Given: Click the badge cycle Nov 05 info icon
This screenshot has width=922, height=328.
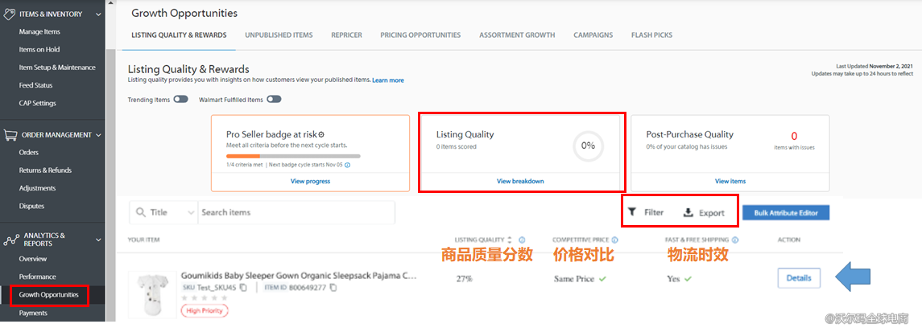Looking at the screenshot, I should pyautogui.click(x=348, y=166).
